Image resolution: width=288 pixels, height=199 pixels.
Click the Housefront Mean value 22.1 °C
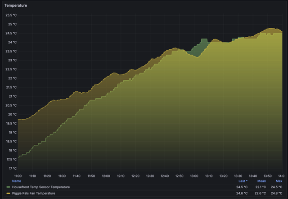tap(261, 187)
